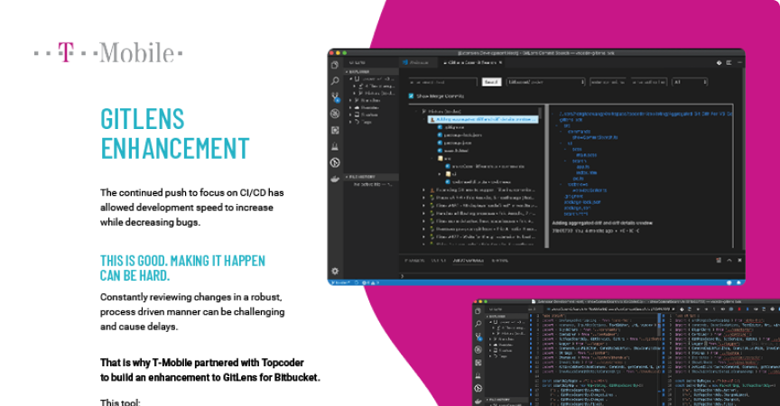This screenshot has height=406, width=780.
Task: Switch to PROBLEMS panel tab
Action: click(414, 261)
